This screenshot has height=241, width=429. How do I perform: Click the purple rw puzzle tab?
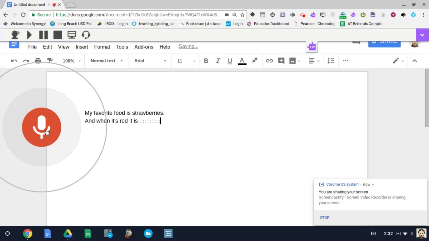(x=312, y=47)
